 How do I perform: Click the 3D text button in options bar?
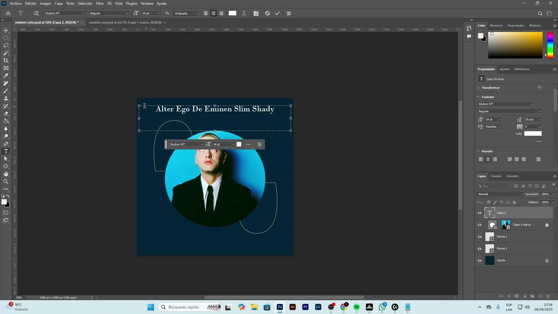289,14
